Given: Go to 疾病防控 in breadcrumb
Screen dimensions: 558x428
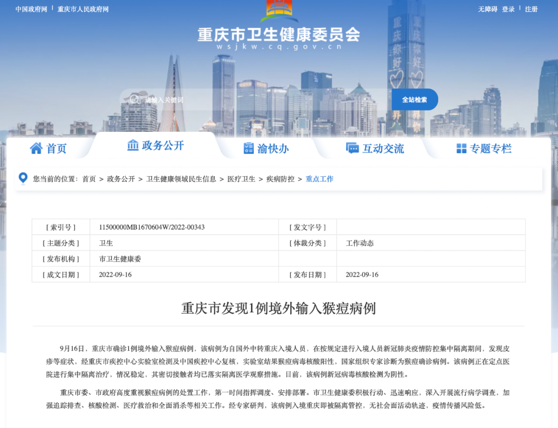Looking at the screenshot, I should coord(281,179).
